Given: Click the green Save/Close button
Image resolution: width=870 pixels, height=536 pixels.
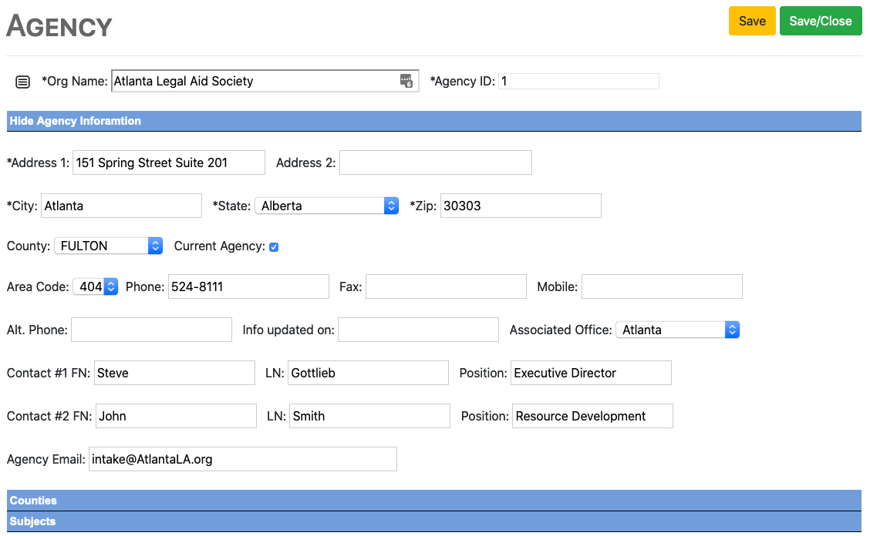Looking at the screenshot, I should [x=821, y=21].
